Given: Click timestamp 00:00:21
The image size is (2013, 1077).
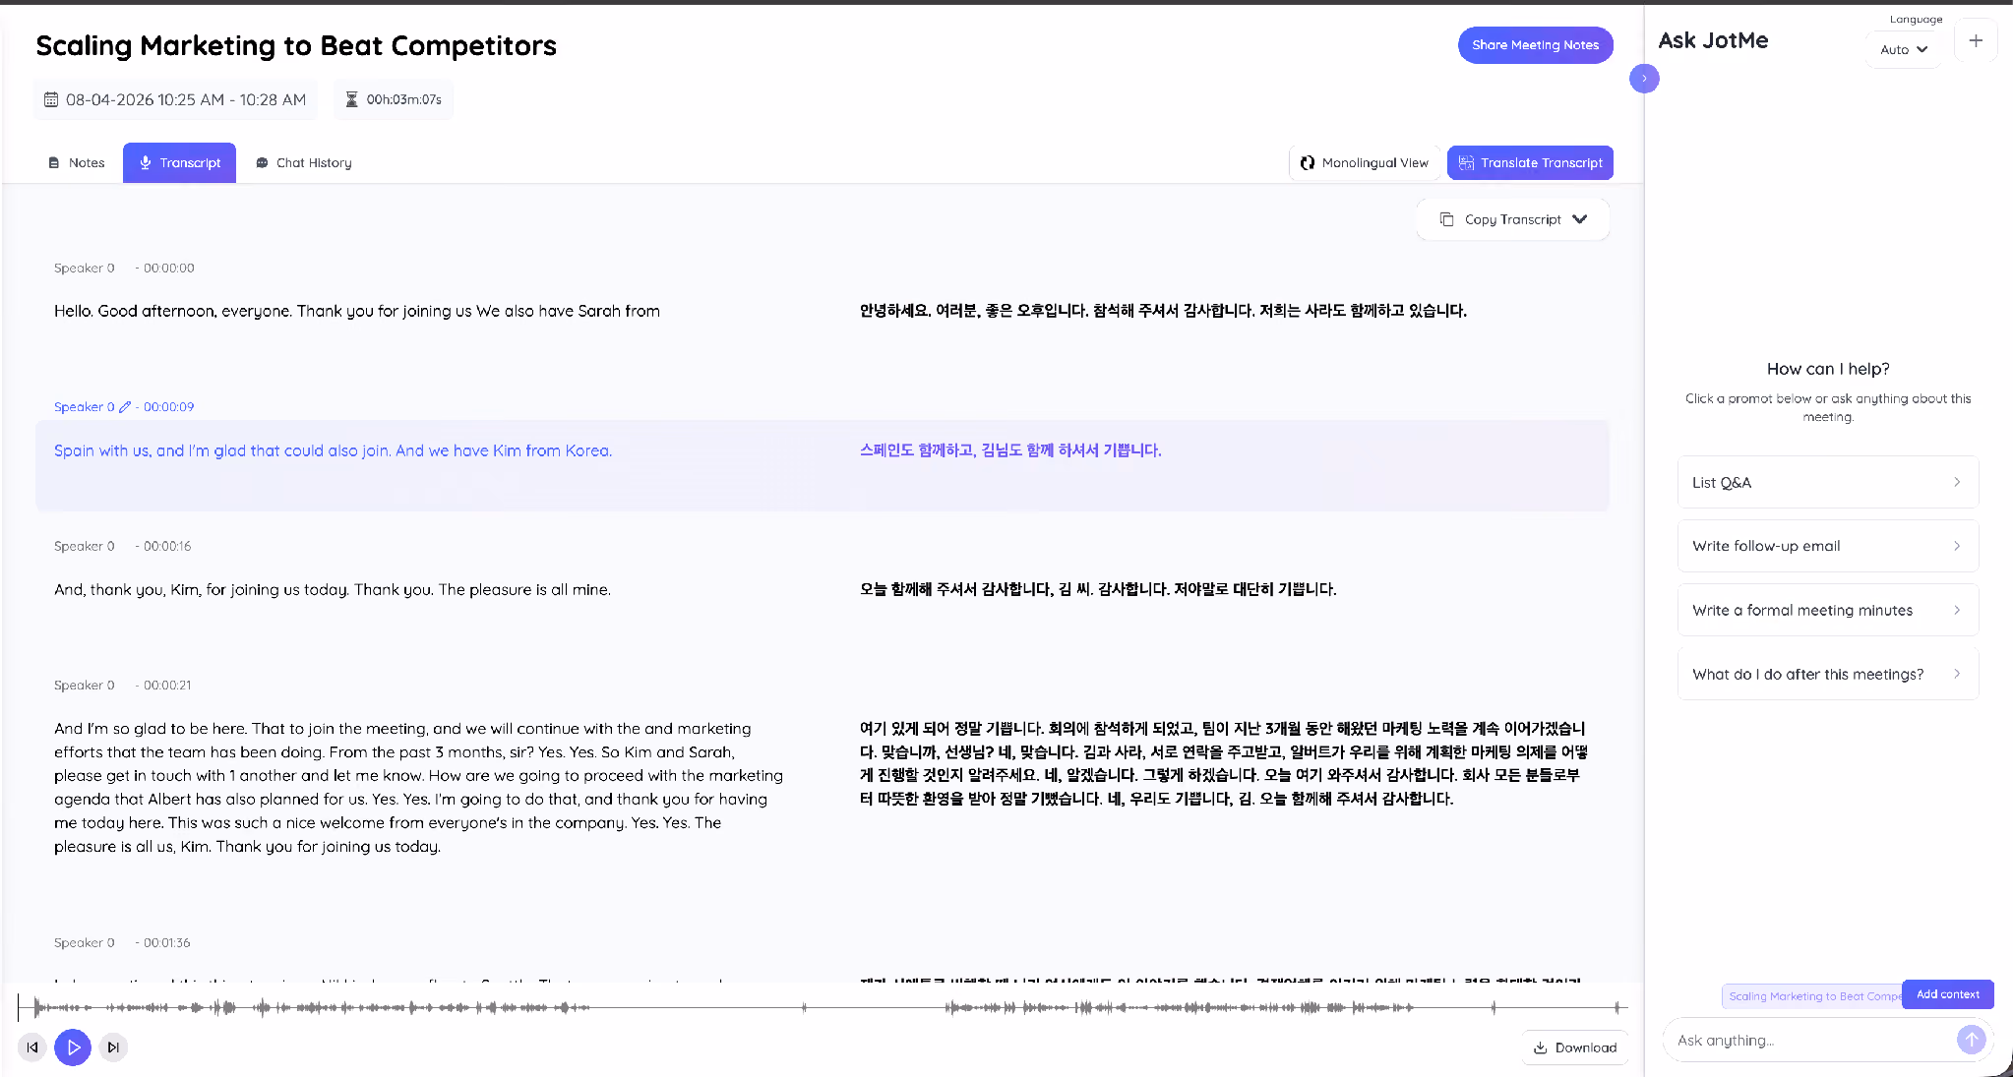Looking at the screenshot, I should click(167, 686).
